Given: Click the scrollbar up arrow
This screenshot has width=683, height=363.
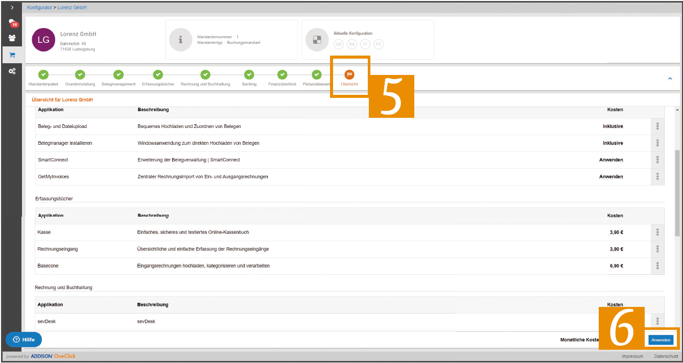Looking at the screenshot, I should click(677, 110).
